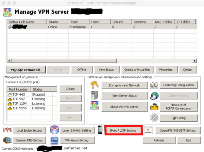Select the TCP 5555 listener row
204x152 pixels.
[32, 108]
